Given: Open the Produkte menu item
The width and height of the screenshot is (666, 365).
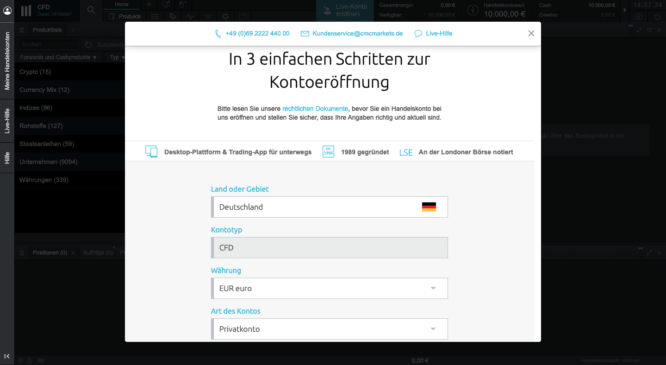Looking at the screenshot, I should coord(125,17).
